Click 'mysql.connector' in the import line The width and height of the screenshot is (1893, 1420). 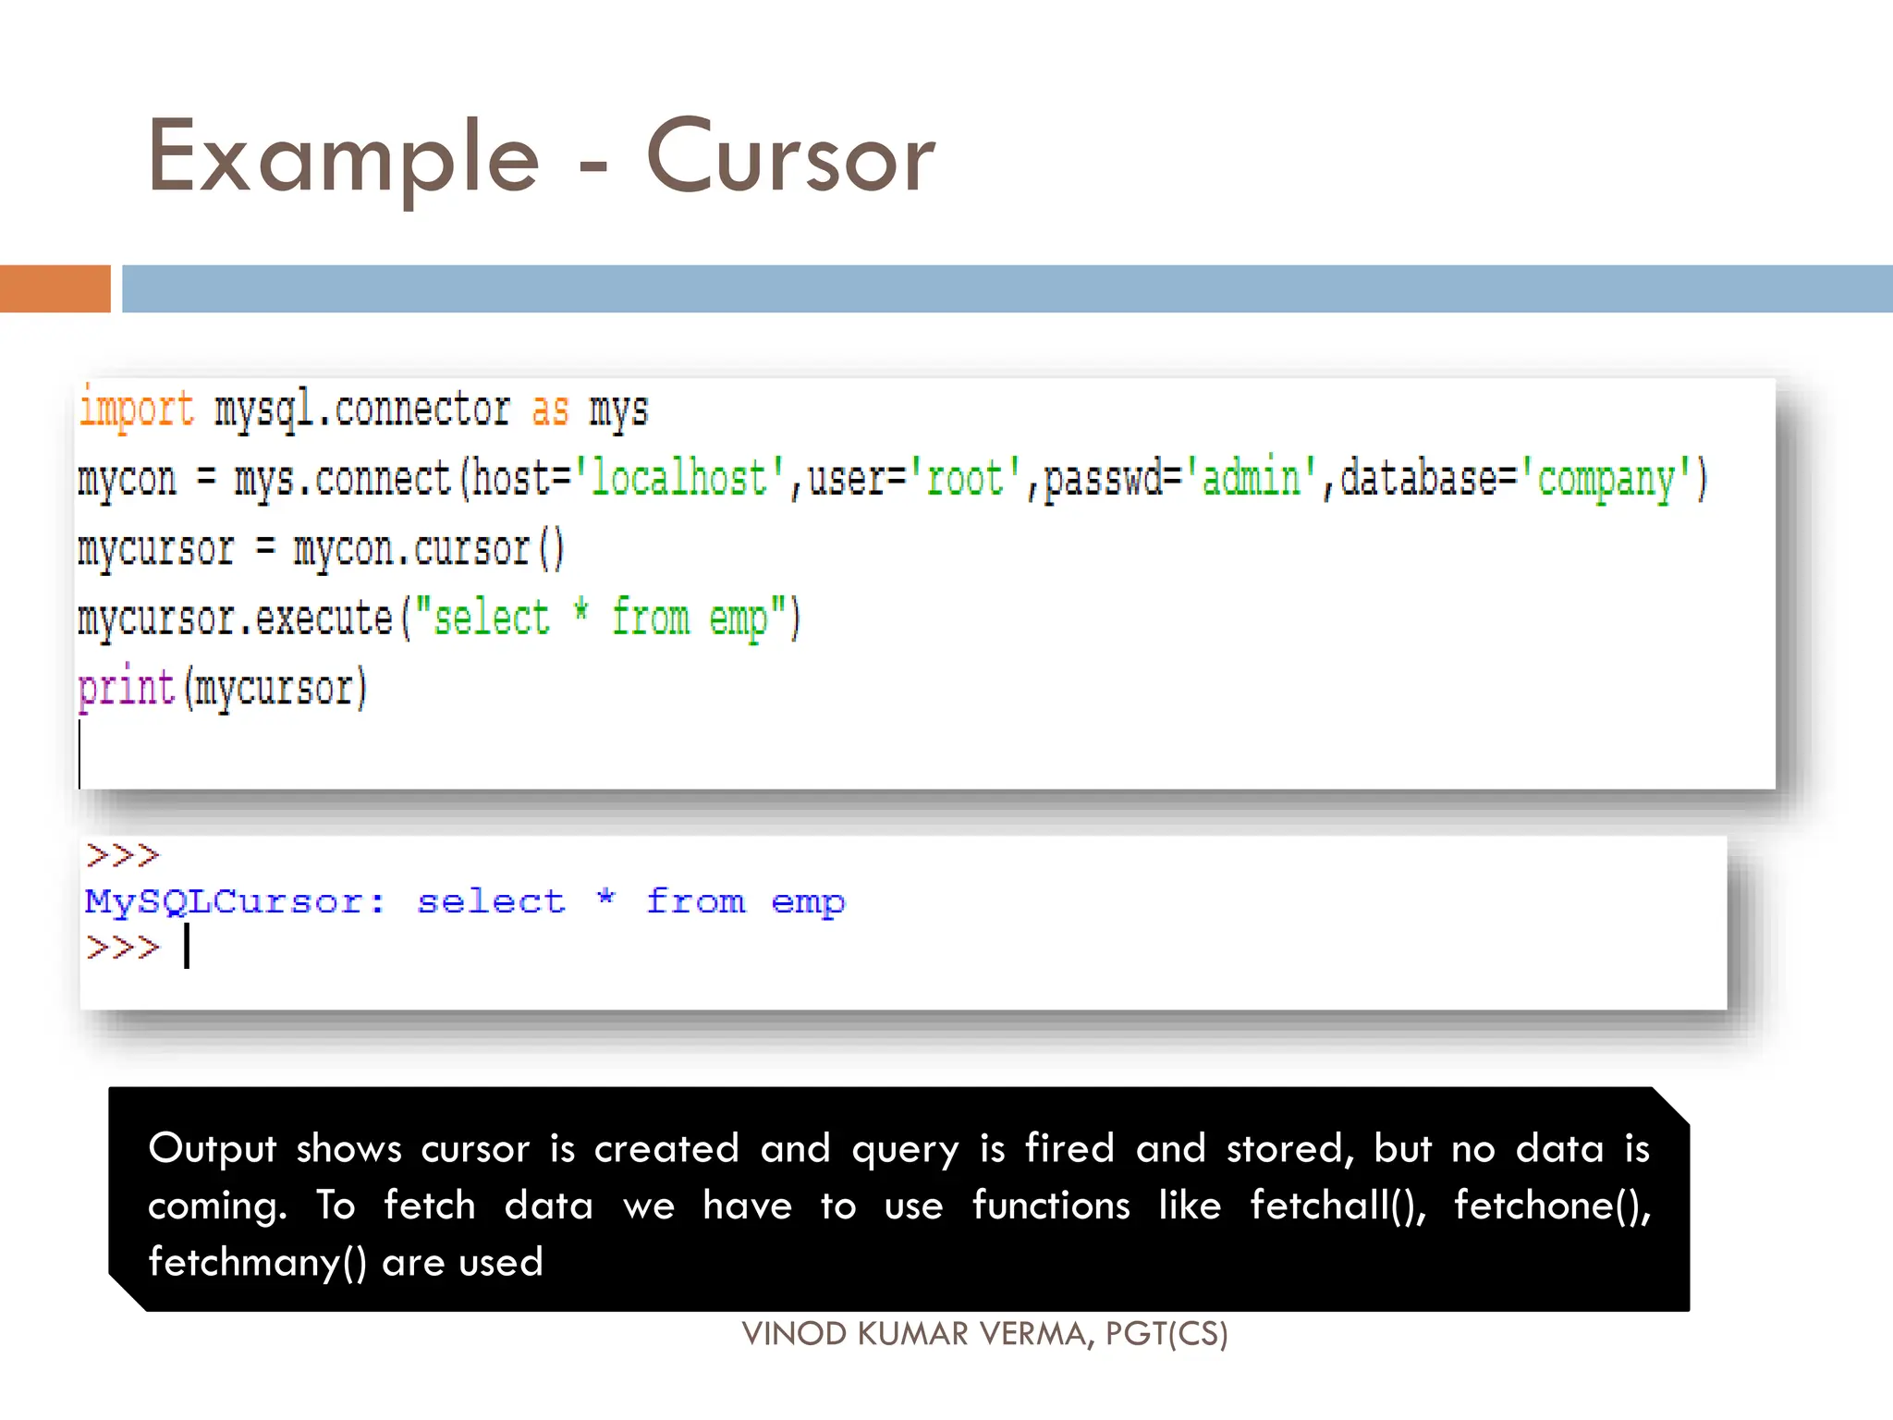361,409
